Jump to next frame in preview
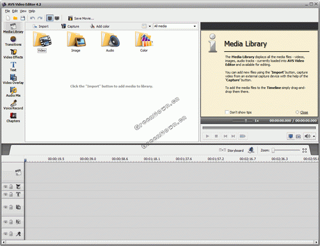 coord(233,136)
